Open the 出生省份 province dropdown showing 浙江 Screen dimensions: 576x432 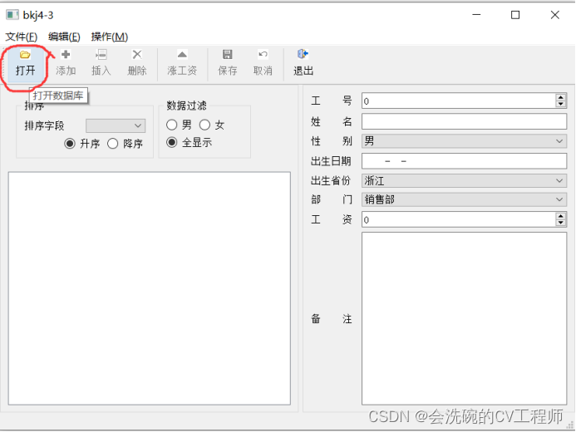click(x=465, y=180)
